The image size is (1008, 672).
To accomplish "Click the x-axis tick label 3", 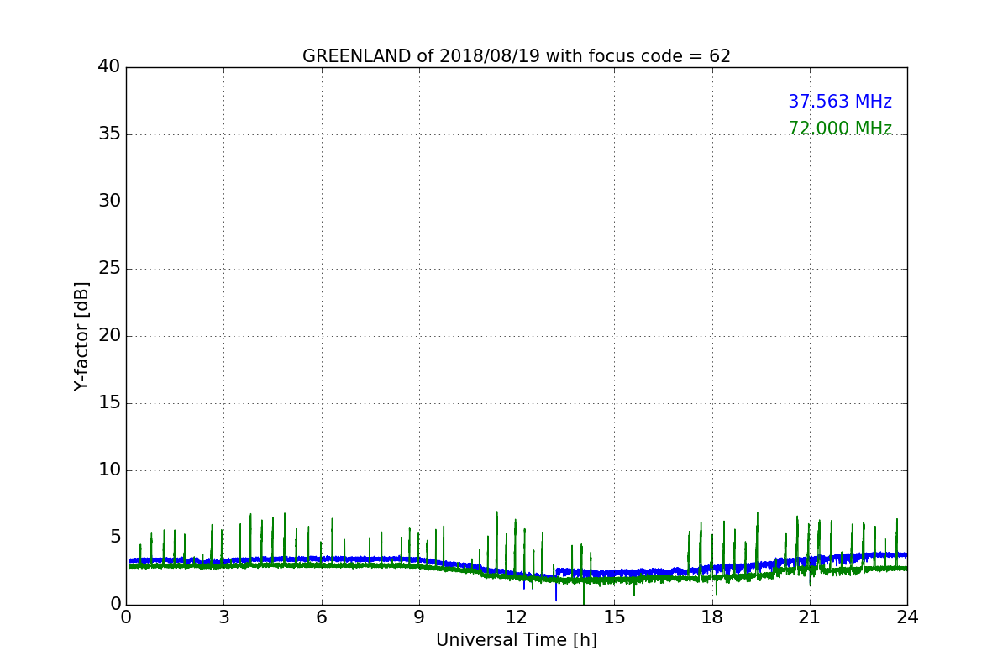I will point(223,617).
